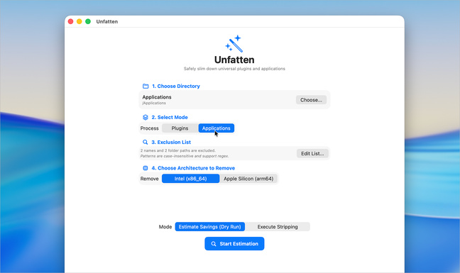Screen dimensions: 460x273
Task: Click the 'Patterns are case-insensitive' note
Action: [185, 156]
